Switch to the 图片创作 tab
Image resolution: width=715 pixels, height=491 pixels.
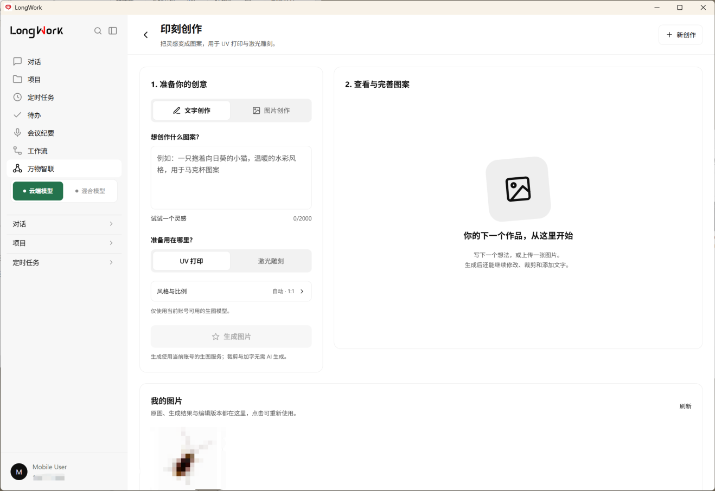(x=271, y=111)
